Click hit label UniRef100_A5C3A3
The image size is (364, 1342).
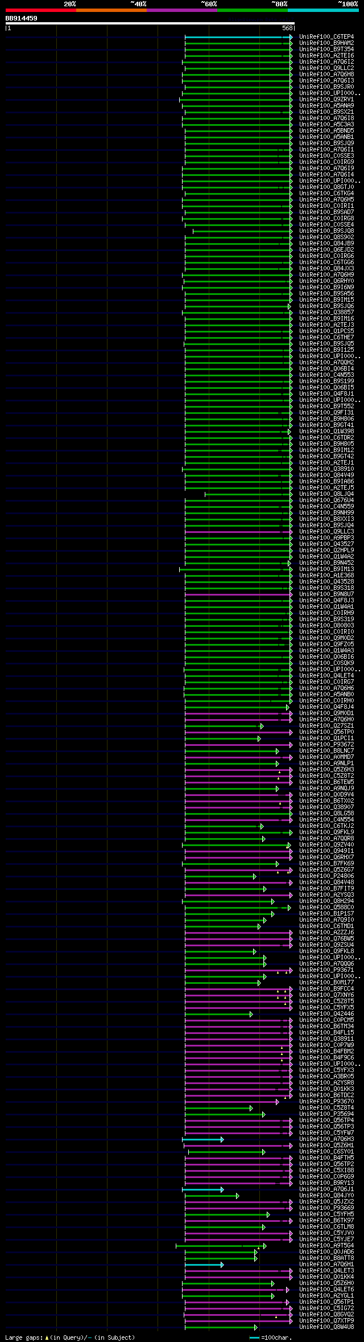click(326, 125)
